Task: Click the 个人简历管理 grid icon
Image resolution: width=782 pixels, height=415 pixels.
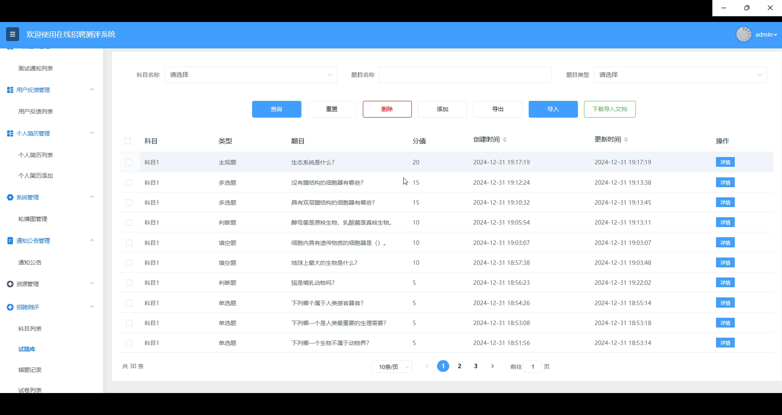Action: click(x=10, y=133)
